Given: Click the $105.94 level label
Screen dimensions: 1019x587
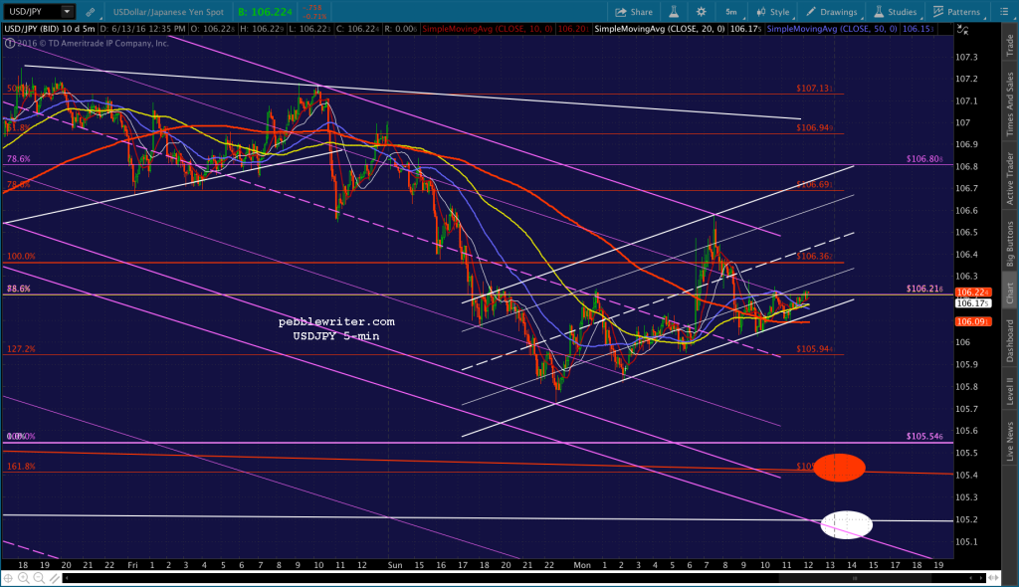Looking at the screenshot, I should [x=814, y=350].
